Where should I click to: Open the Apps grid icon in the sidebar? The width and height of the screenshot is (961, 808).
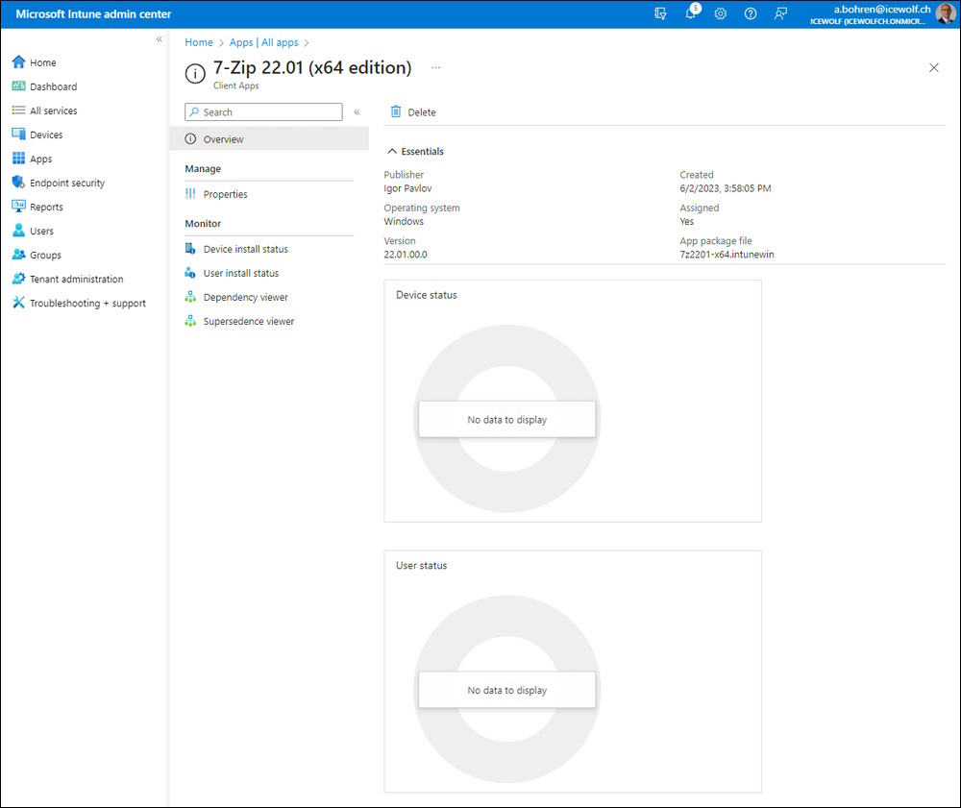click(x=18, y=159)
